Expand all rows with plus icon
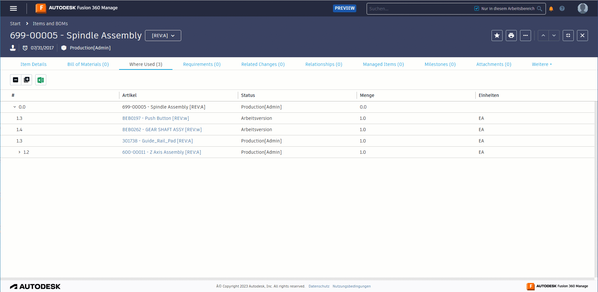598x292 pixels. click(27, 80)
